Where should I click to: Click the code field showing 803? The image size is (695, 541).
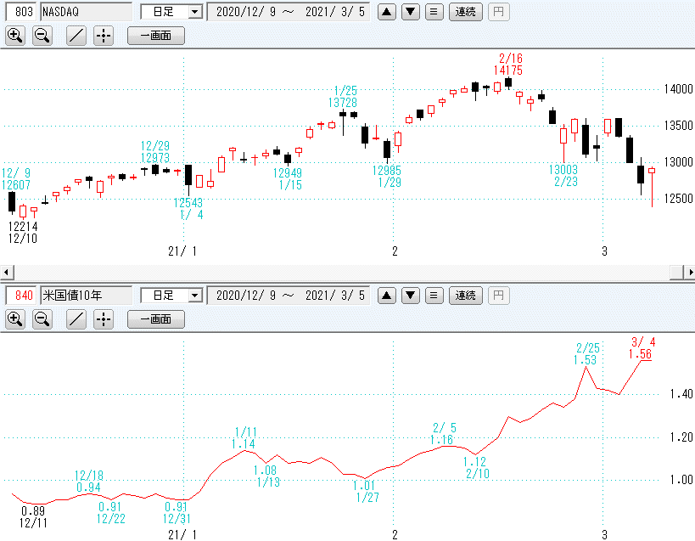pos(19,12)
